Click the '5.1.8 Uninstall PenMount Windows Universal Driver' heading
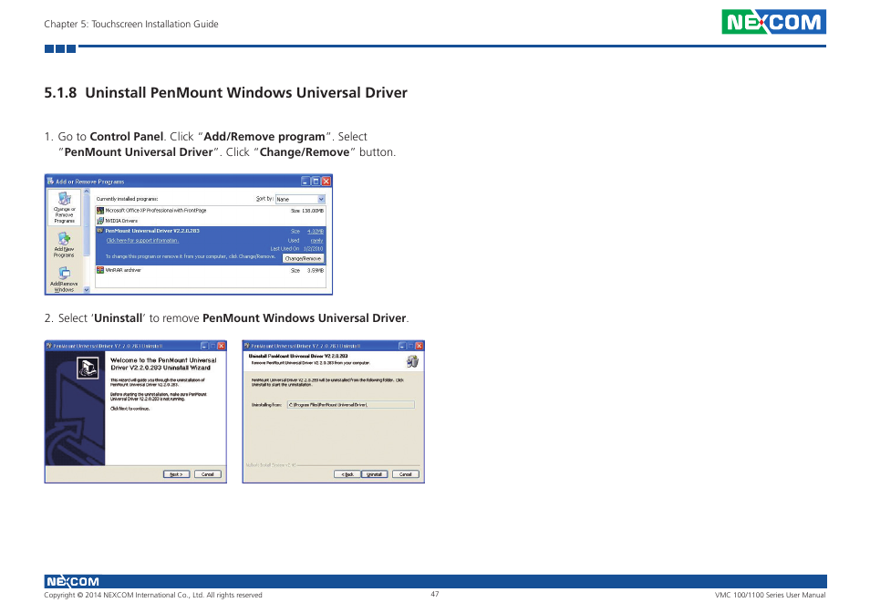Screen dimensions: 870x613 (x=226, y=93)
